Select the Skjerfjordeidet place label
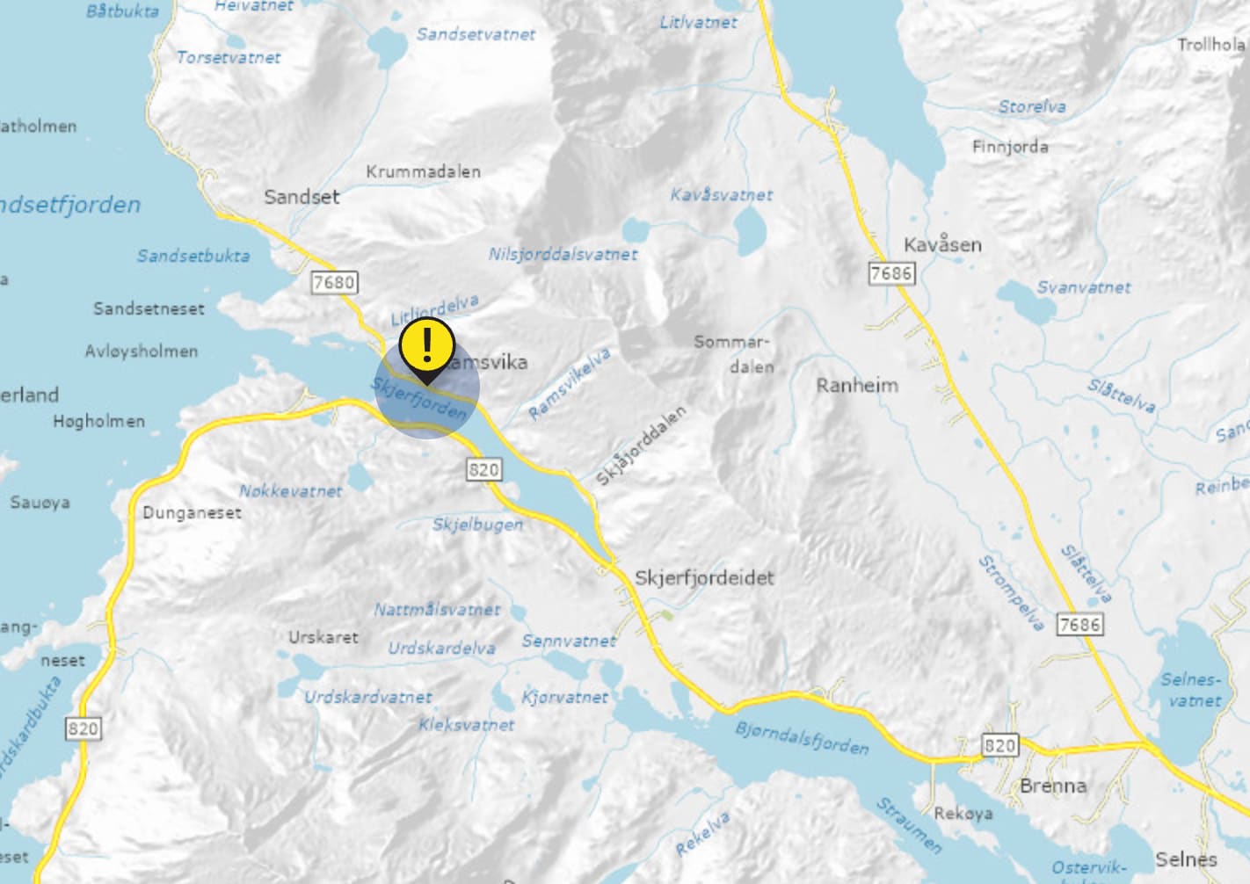Screen dimensions: 1250x884 (705, 577)
